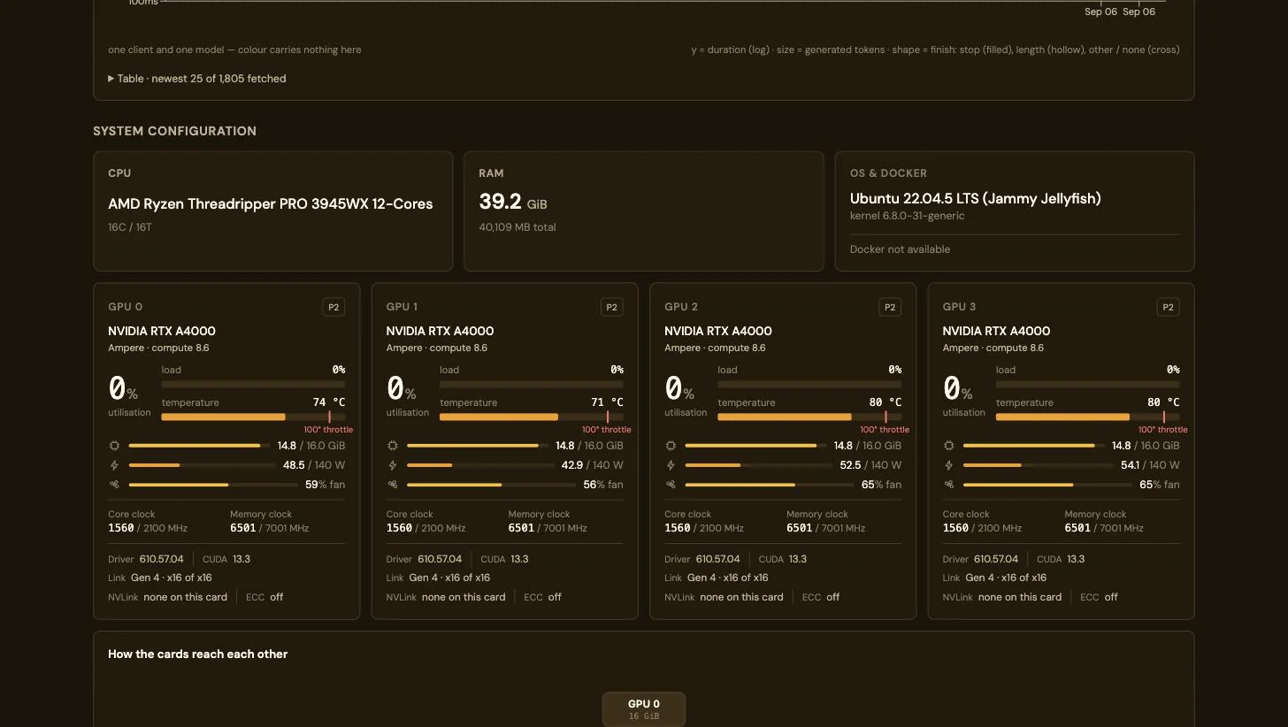This screenshot has width=1288, height=727.
Task: Click the Driver 610.57.04 value on GPU 3
Action: point(996,559)
